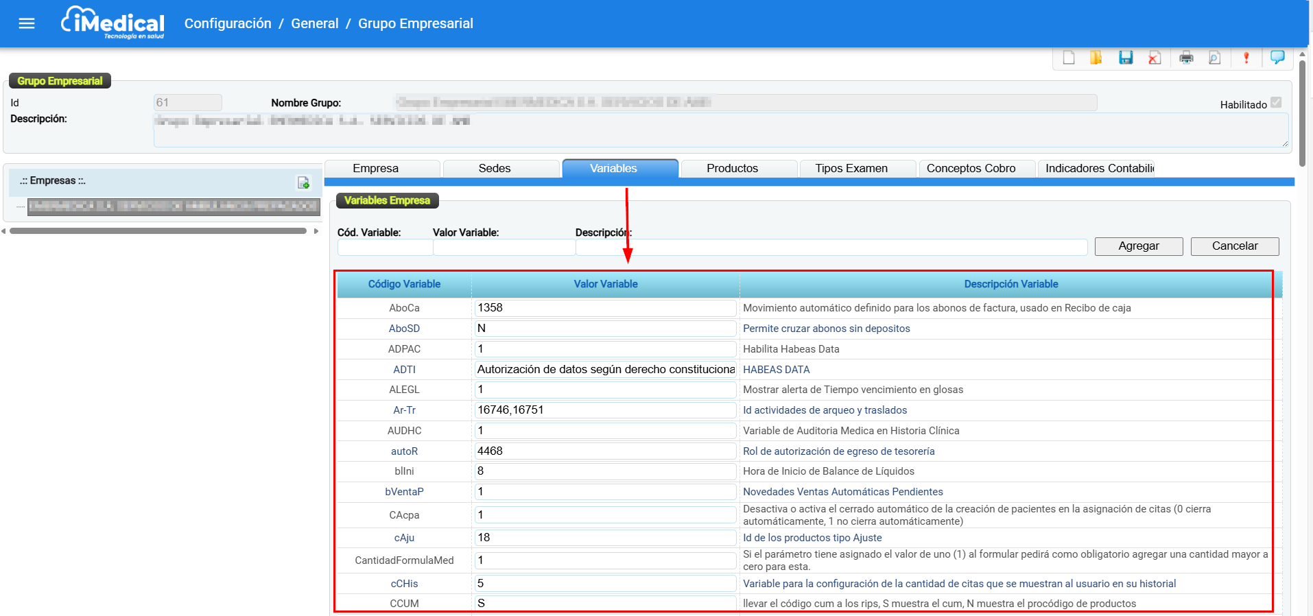This screenshot has width=1313, height=616.
Task: Click the new blank document icon
Action: coord(1069,58)
